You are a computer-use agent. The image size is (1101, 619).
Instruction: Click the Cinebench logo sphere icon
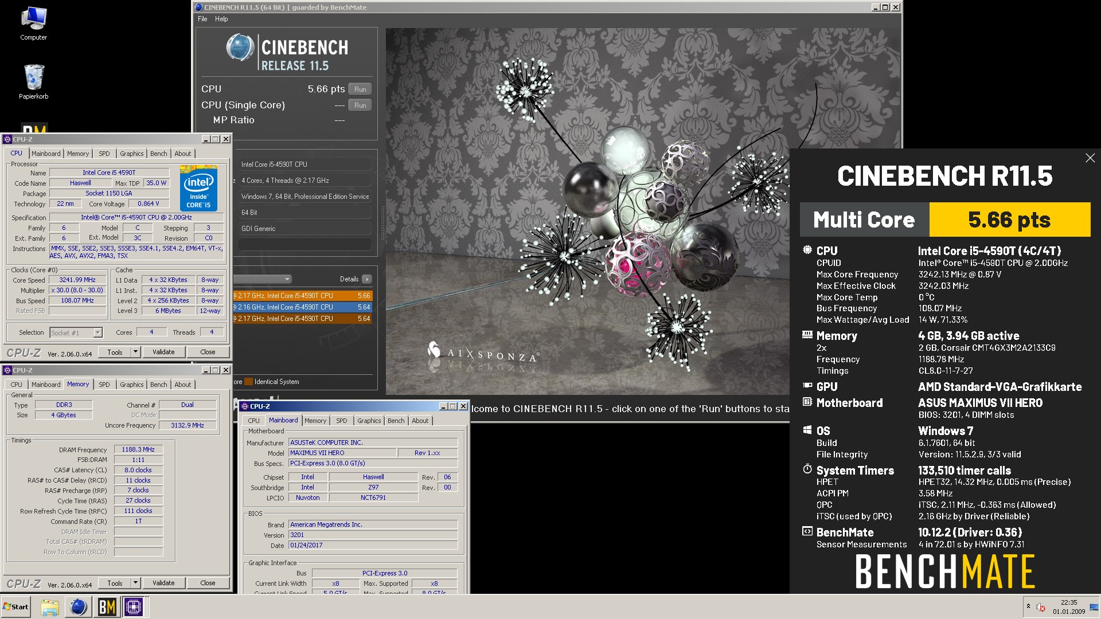[240, 48]
